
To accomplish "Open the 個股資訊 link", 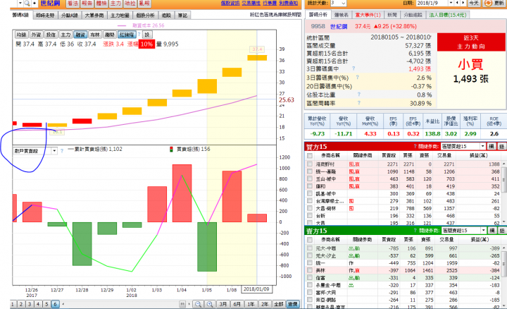I will [x=230, y=3].
